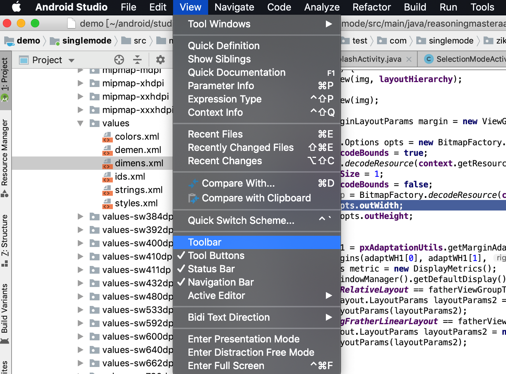Choose Parameter Info from View menu
The height and width of the screenshot is (374, 506).
point(257,86)
